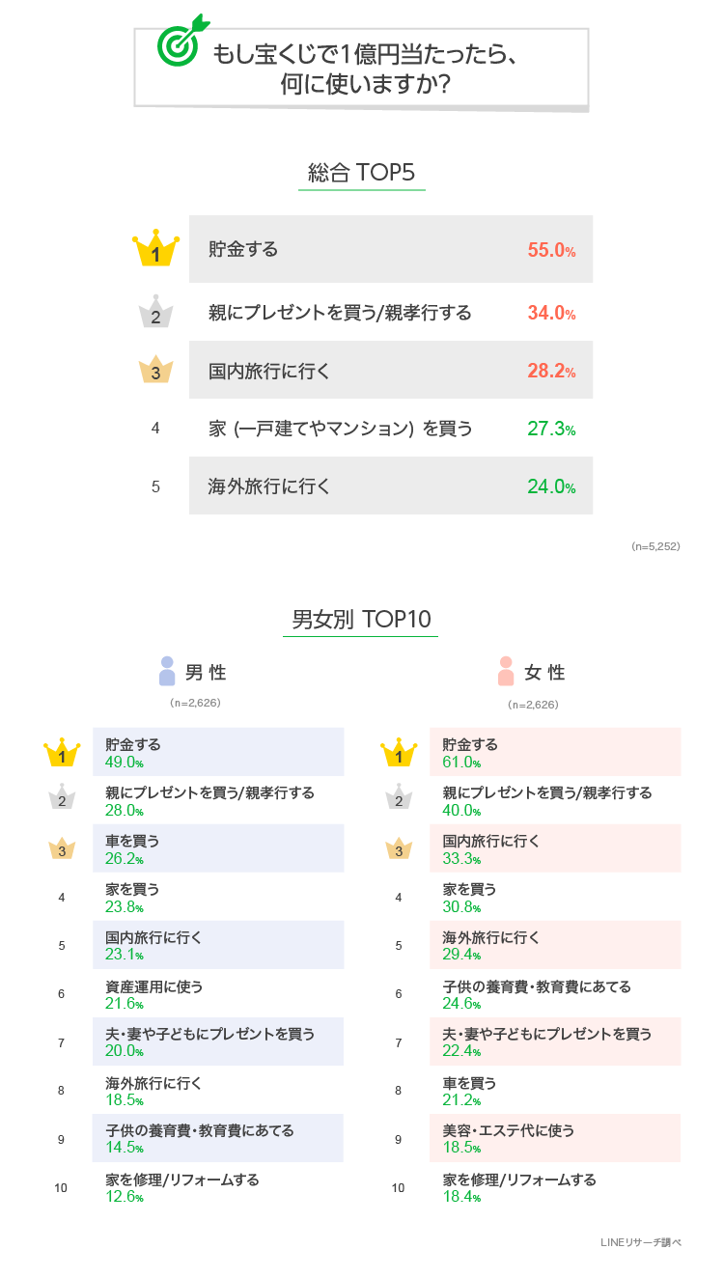Select the 男女別 TOP10 heading

click(361, 619)
